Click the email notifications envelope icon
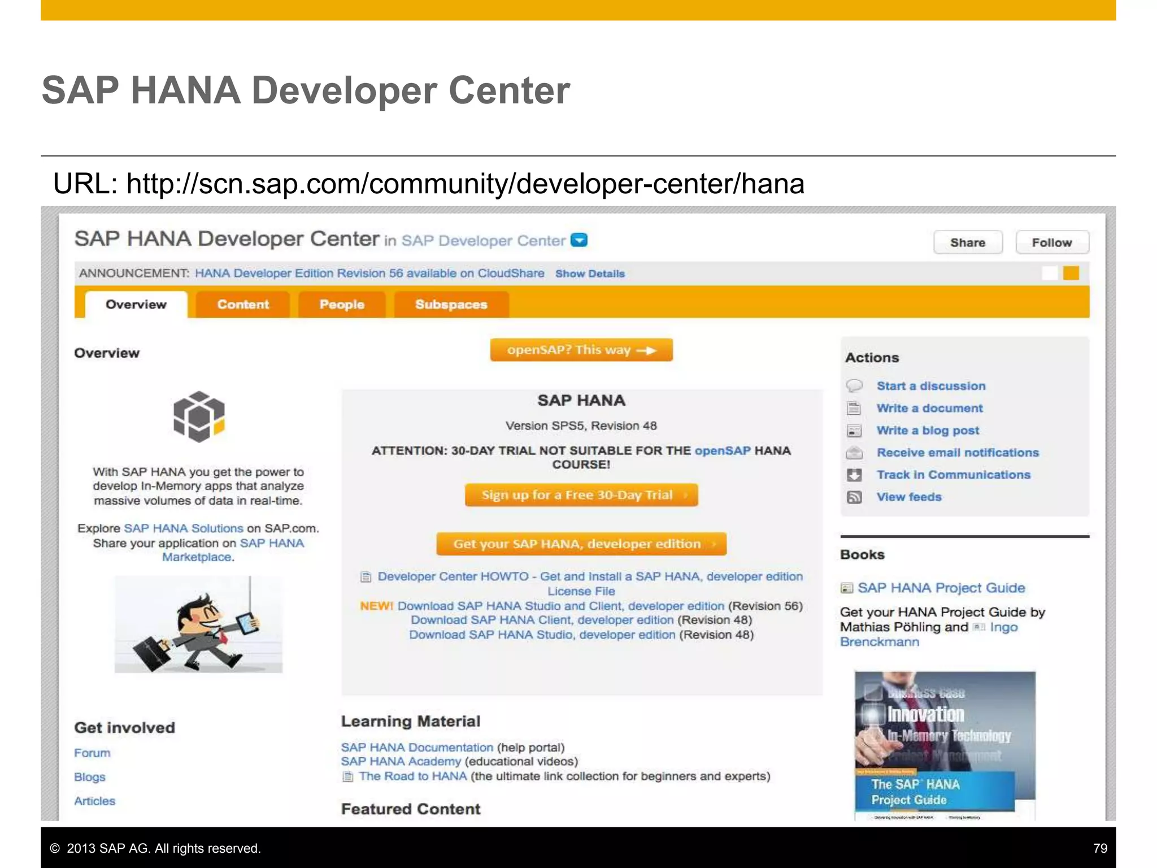This screenshot has width=1157, height=868. [x=854, y=453]
